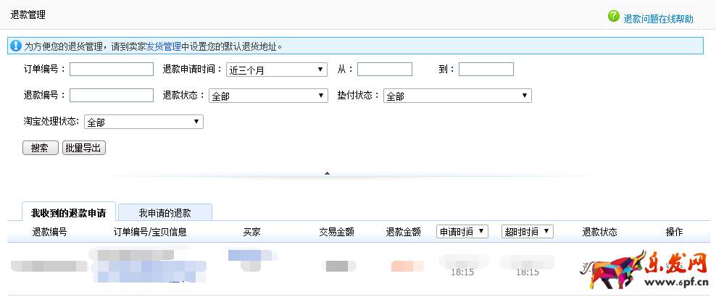Open the 退款状态 dropdown
This screenshot has width=716, height=297.
click(x=268, y=96)
